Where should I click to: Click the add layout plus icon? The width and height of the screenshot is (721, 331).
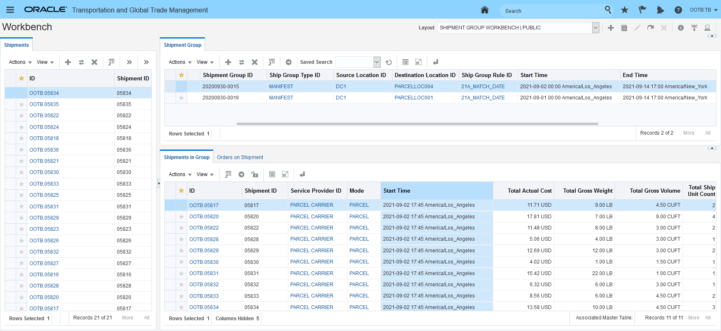click(610, 28)
